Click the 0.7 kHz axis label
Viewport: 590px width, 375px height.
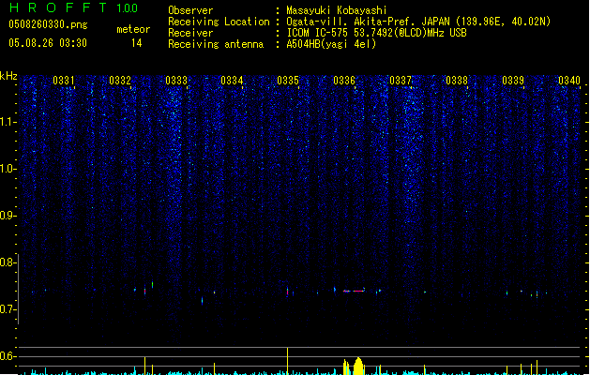pyautogui.click(x=8, y=309)
